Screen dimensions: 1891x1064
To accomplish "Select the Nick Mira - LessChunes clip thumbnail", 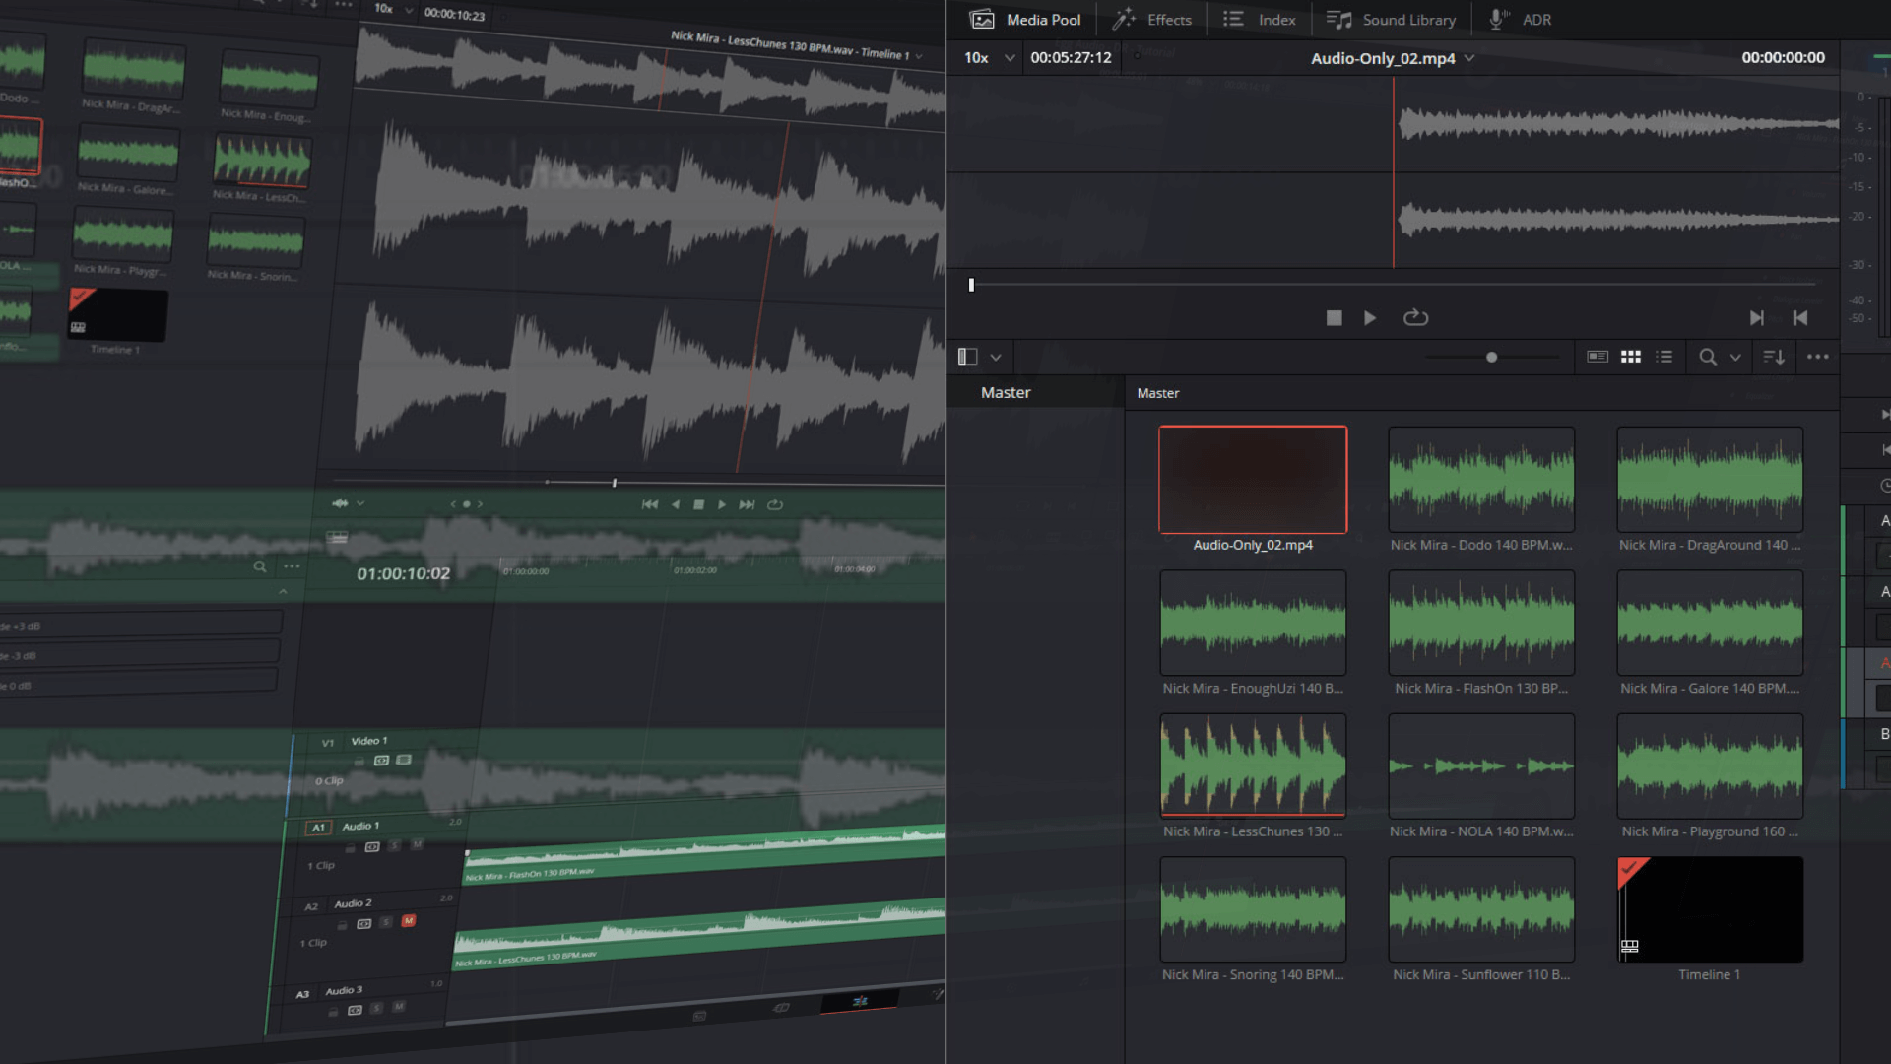I will click(1253, 765).
